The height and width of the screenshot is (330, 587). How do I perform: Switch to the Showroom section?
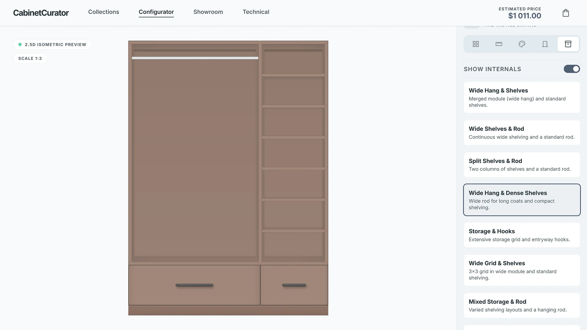208,12
